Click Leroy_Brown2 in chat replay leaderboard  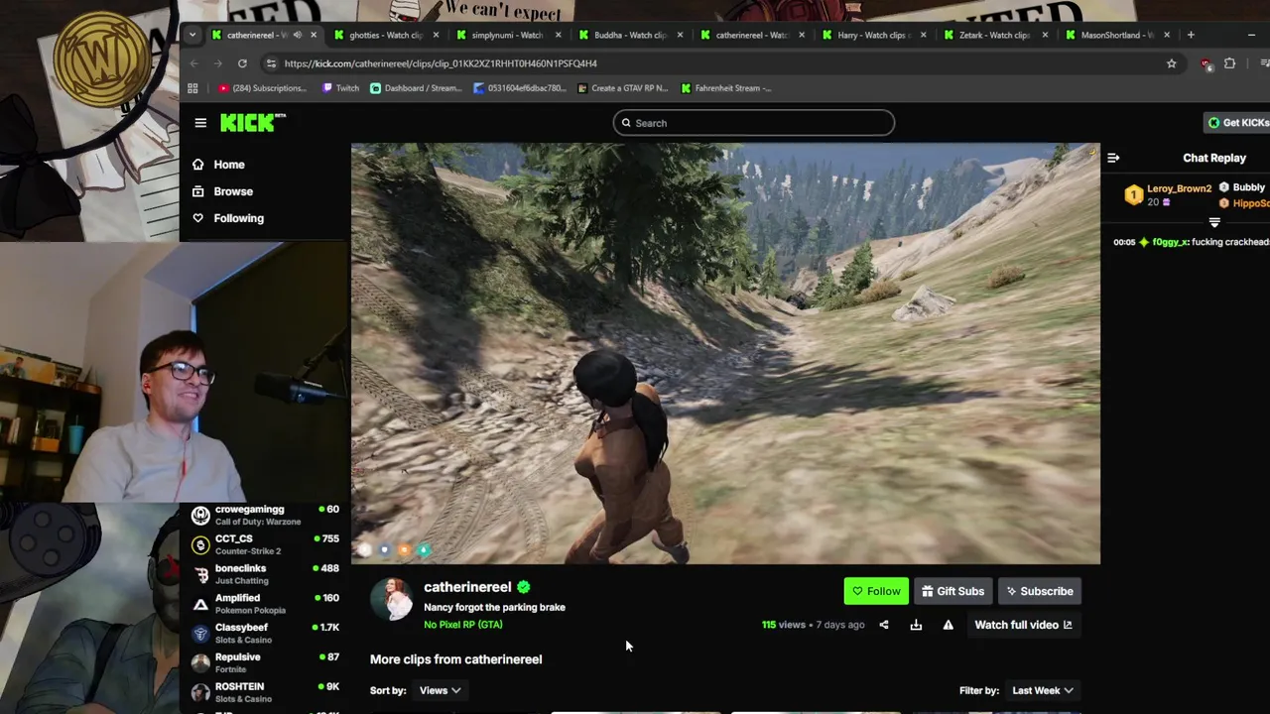pyautogui.click(x=1180, y=188)
